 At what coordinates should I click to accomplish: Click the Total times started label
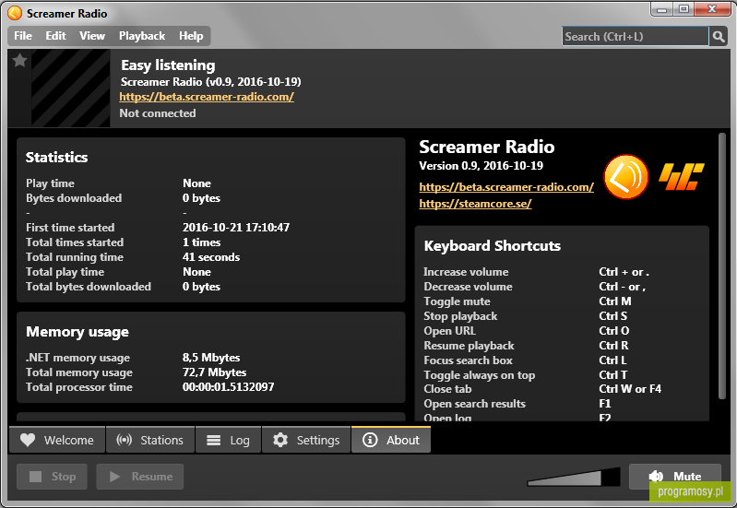pos(75,242)
